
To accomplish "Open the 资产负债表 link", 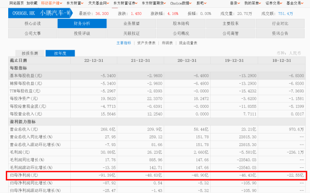I will pyautogui.click(x=146, y=43).
